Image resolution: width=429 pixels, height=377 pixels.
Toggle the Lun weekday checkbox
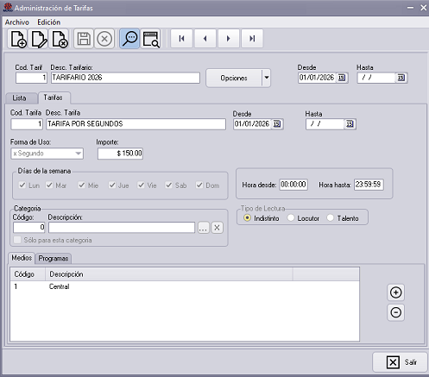(x=22, y=185)
